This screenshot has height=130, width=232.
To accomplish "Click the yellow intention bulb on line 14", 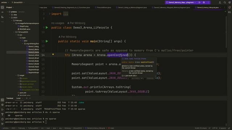I will 53,54.
